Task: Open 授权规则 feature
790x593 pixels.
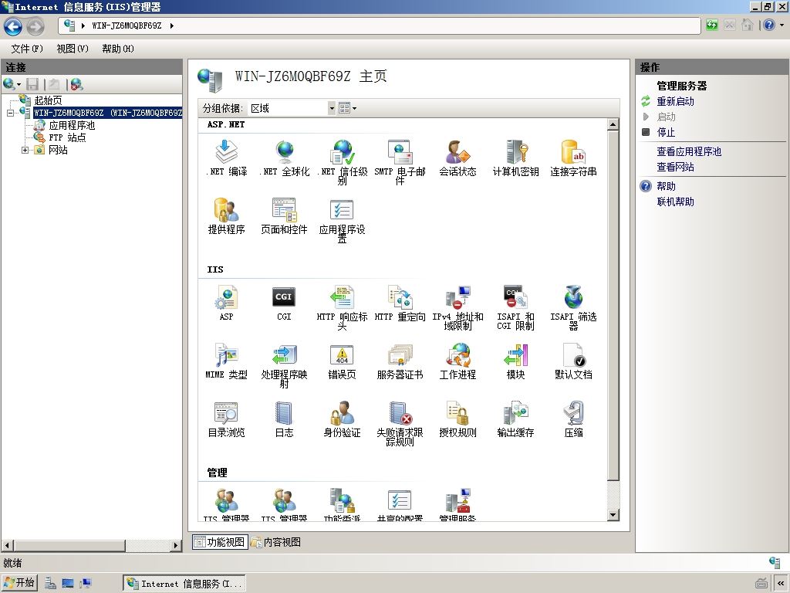Action: click(457, 419)
